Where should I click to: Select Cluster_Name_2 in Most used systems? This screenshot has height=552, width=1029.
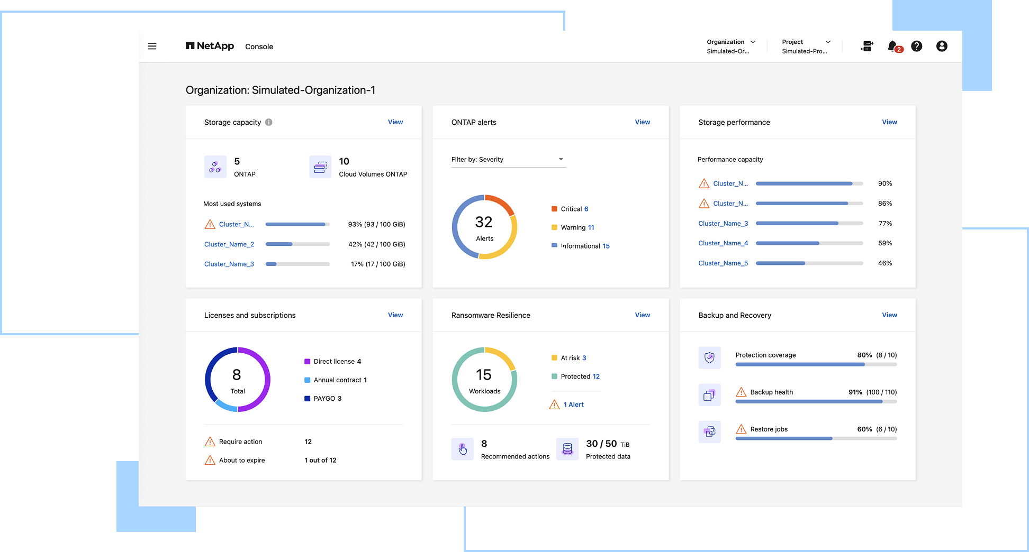[229, 244]
